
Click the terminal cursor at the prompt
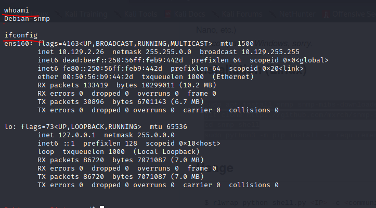[102, 207]
